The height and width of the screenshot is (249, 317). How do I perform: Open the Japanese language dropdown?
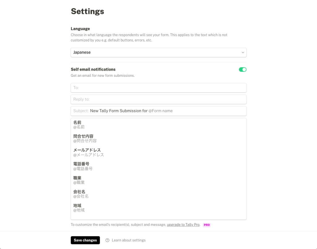point(158,52)
